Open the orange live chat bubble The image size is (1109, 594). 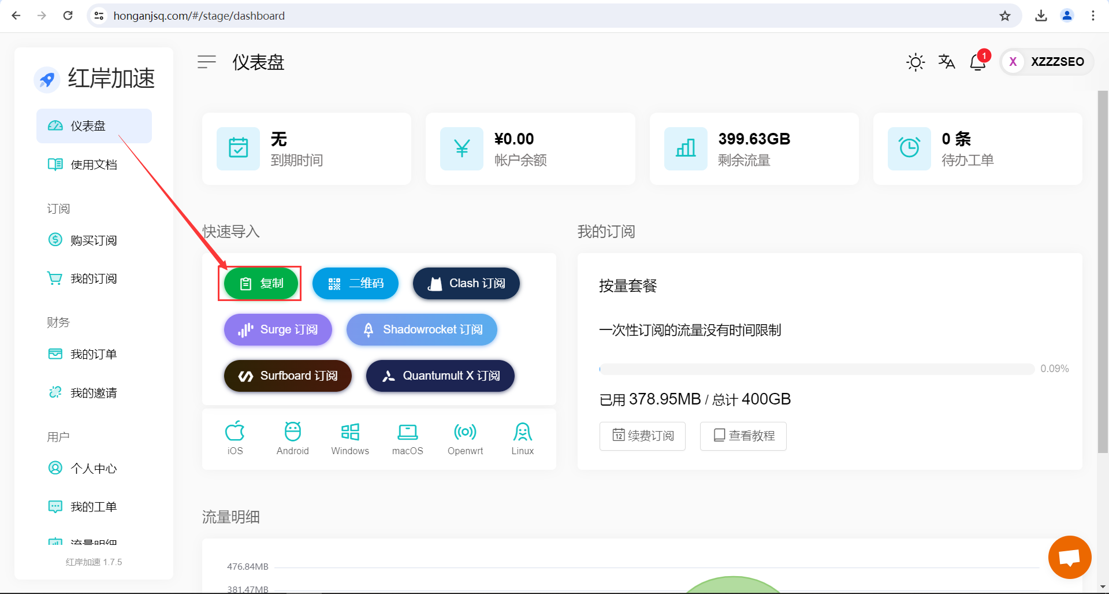coord(1070,557)
